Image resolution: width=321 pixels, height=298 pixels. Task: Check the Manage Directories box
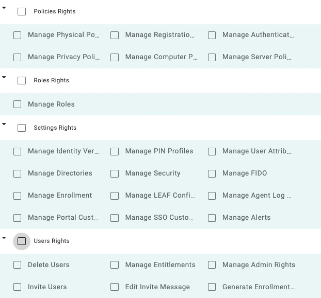pyautogui.click(x=18, y=173)
